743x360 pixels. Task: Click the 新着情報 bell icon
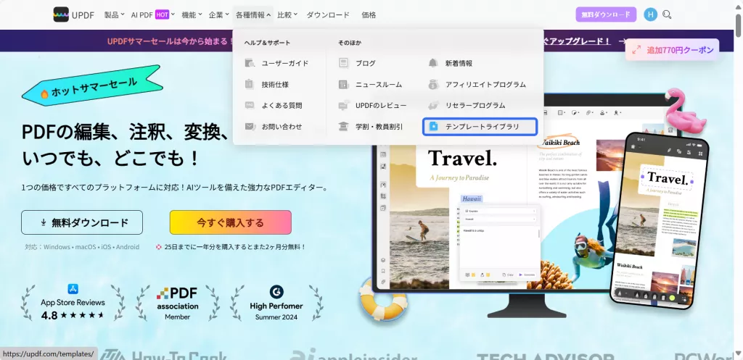pos(433,63)
